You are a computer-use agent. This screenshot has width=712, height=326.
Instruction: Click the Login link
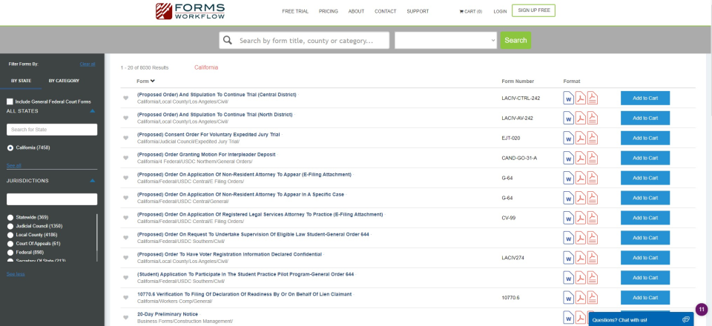[x=500, y=11]
